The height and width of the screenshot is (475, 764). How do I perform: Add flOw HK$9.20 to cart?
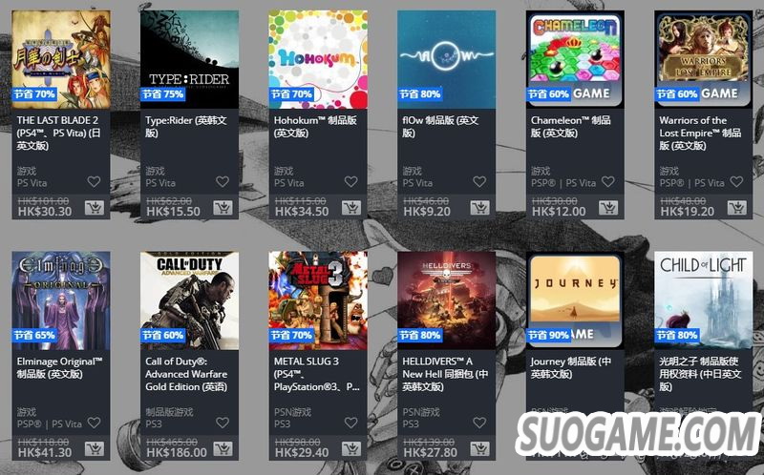click(480, 208)
